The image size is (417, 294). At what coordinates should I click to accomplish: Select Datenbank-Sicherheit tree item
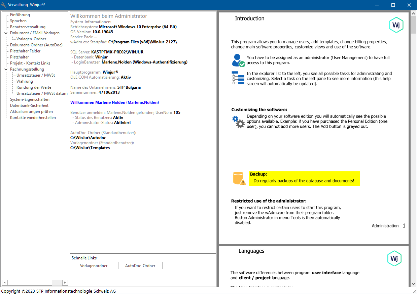click(29, 106)
